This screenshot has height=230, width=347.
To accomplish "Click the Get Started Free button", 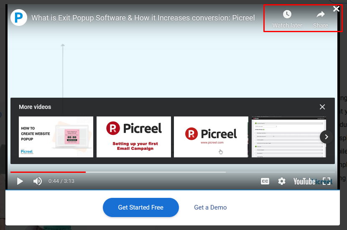I will (x=141, y=207).
